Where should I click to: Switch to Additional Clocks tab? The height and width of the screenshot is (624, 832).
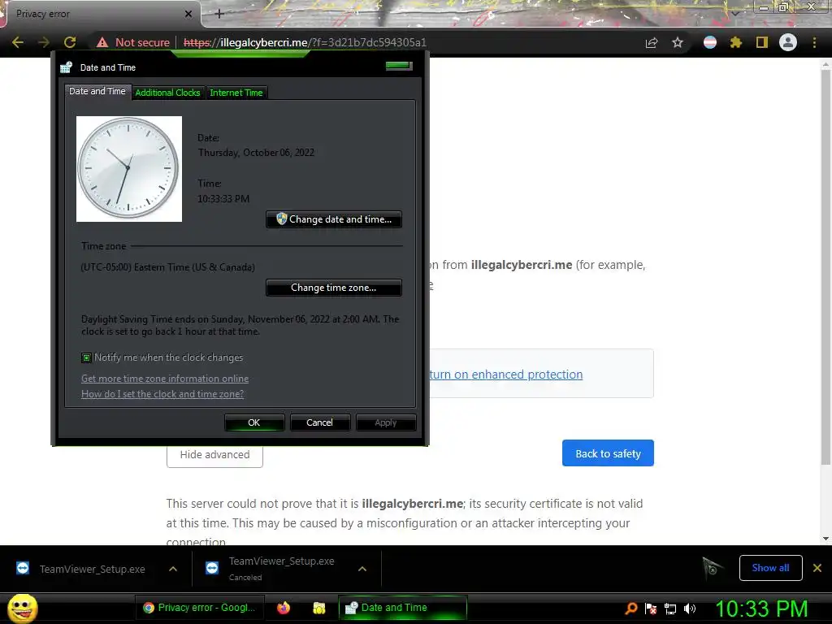167,93
